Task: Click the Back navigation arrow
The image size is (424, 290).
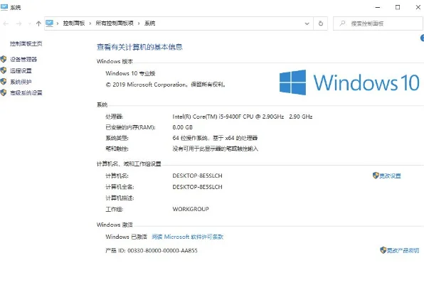Action: click(6, 23)
